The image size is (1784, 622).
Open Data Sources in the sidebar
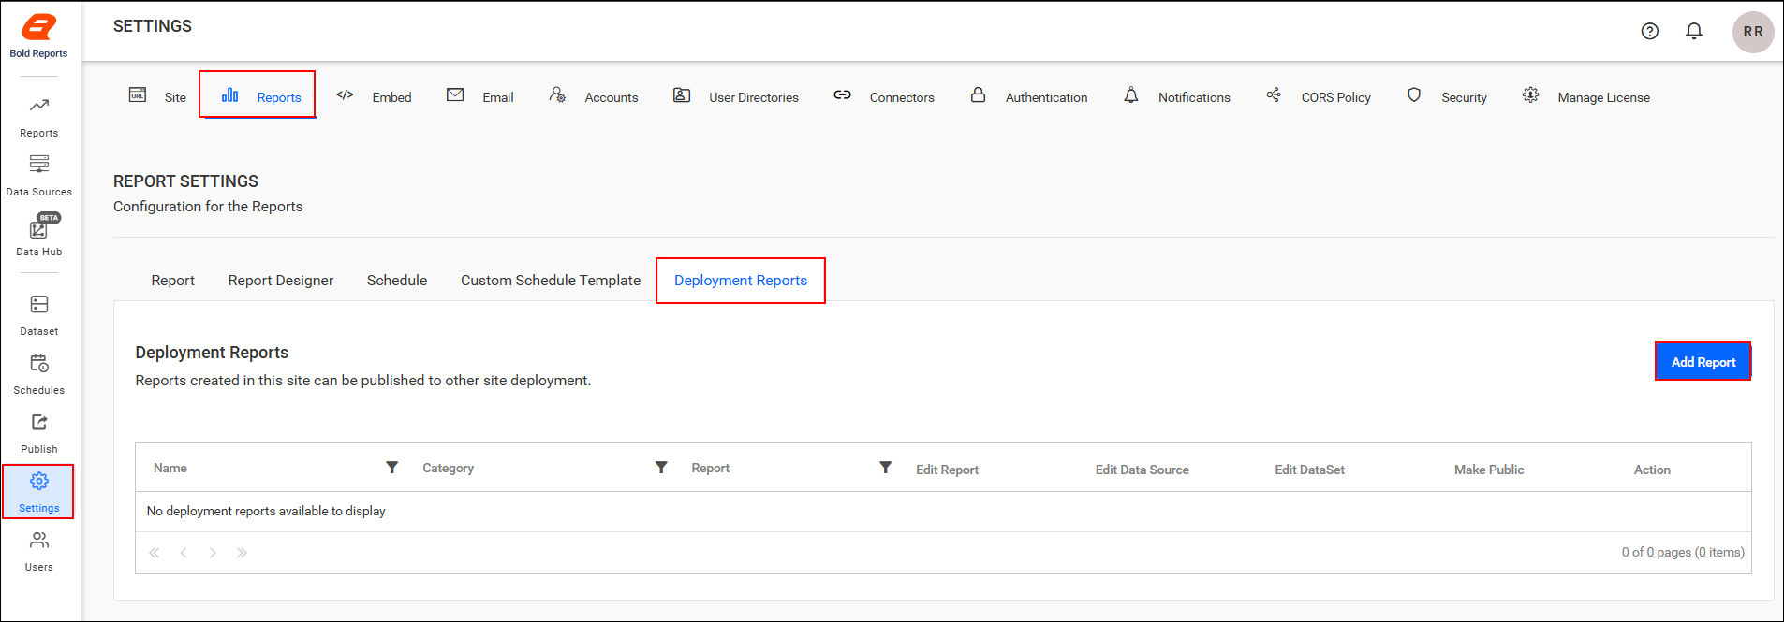tap(39, 176)
